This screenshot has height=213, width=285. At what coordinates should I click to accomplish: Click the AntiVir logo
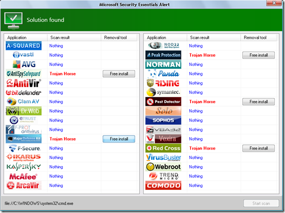pyautogui.click(x=24, y=83)
